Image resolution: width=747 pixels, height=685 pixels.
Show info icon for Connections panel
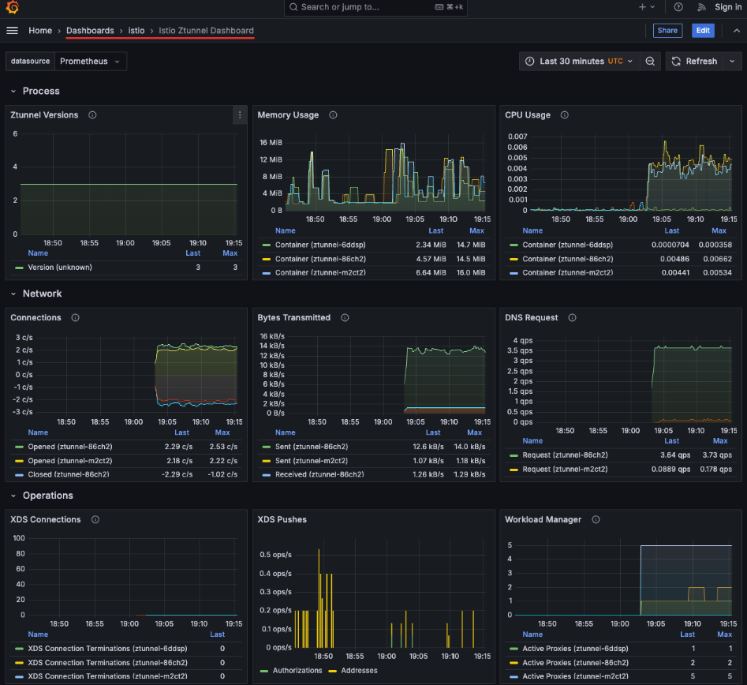pyautogui.click(x=75, y=317)
